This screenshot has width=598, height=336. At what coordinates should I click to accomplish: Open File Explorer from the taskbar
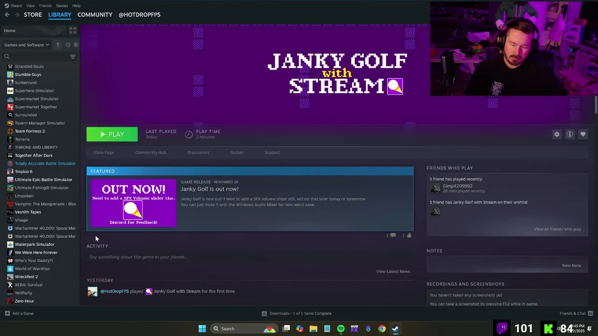click(x=313, y=329)
